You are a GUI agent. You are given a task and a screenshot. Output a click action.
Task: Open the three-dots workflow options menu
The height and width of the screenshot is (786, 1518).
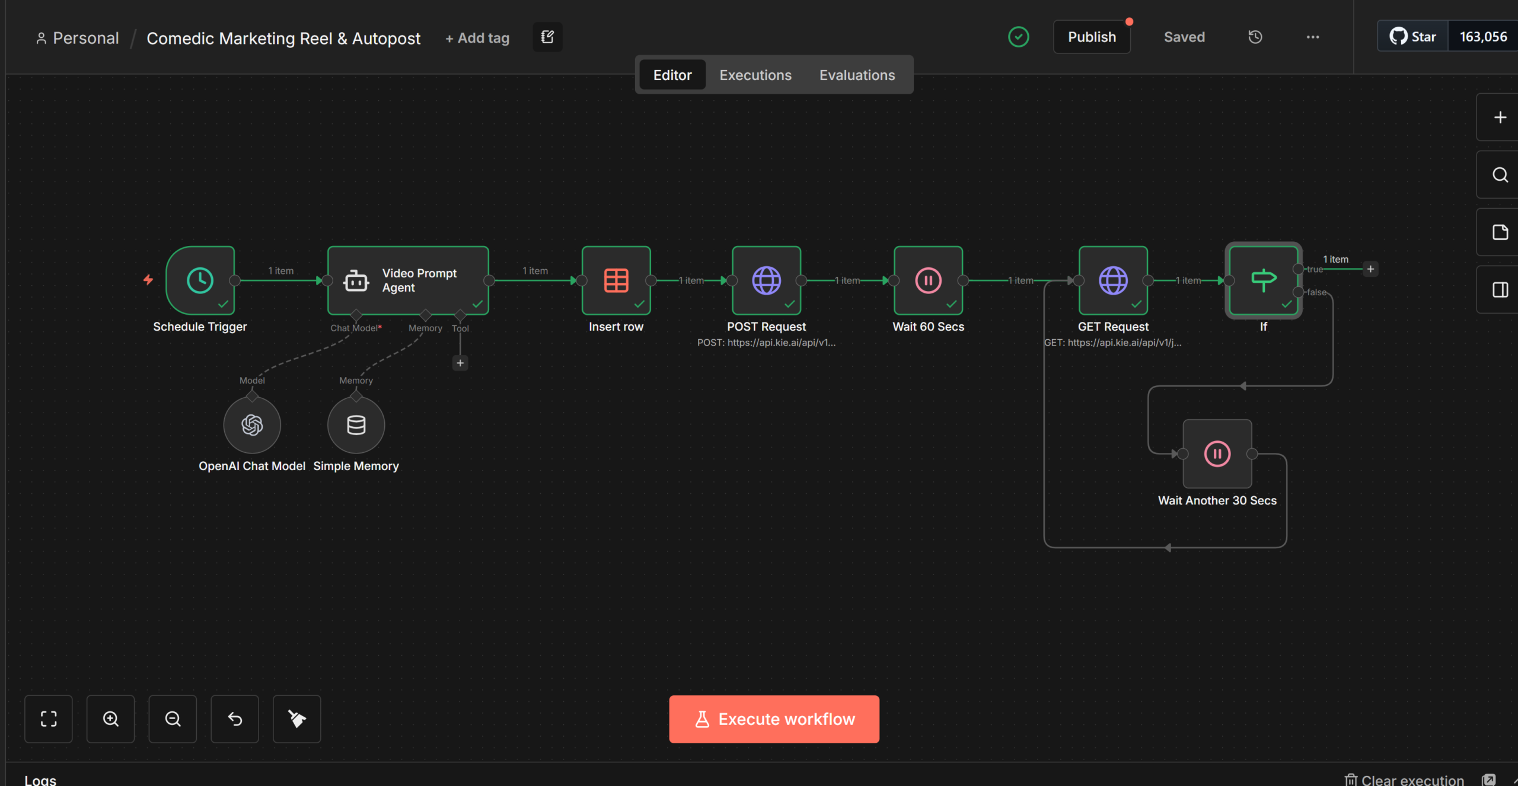pos(1312,37)
